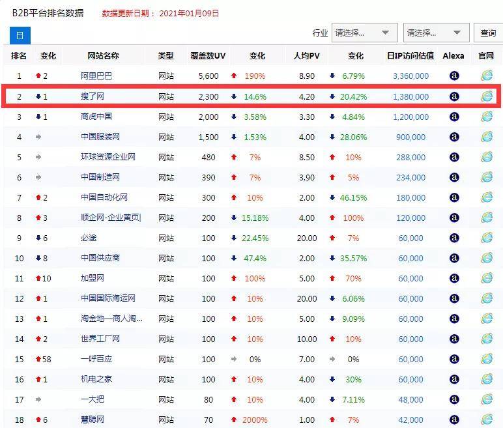Open 中国自动化网 site link

pos(104,197)
